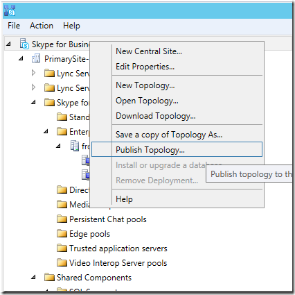The height and width of the screenshot is (295, 295).
Task: Click Help at bottom of context menu
Action: (x=124, y=199)
